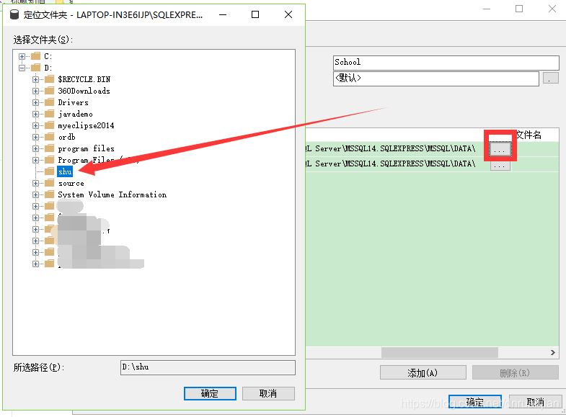Close the background new database window

pos(552,9)
